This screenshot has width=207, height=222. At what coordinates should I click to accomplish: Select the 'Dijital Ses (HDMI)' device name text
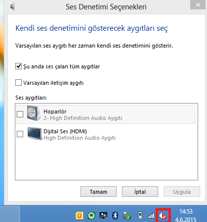coord(65,131)
